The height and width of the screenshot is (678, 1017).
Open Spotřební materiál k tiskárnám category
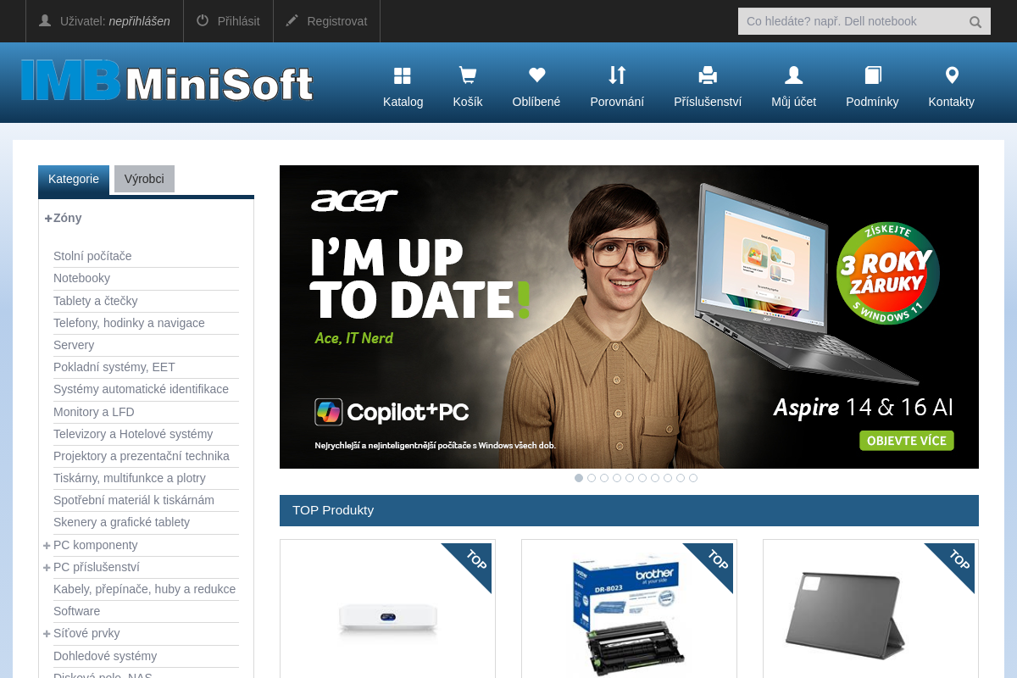pyautogui.click(x=134, y=500)
